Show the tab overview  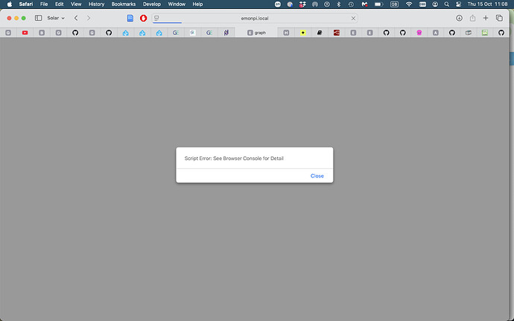499,18
